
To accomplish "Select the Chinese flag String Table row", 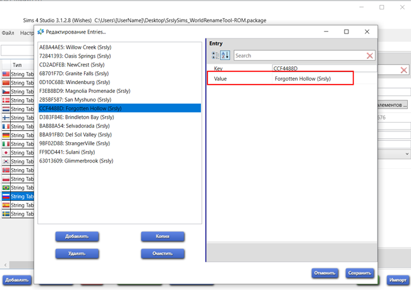I will (x=18, y=83).
